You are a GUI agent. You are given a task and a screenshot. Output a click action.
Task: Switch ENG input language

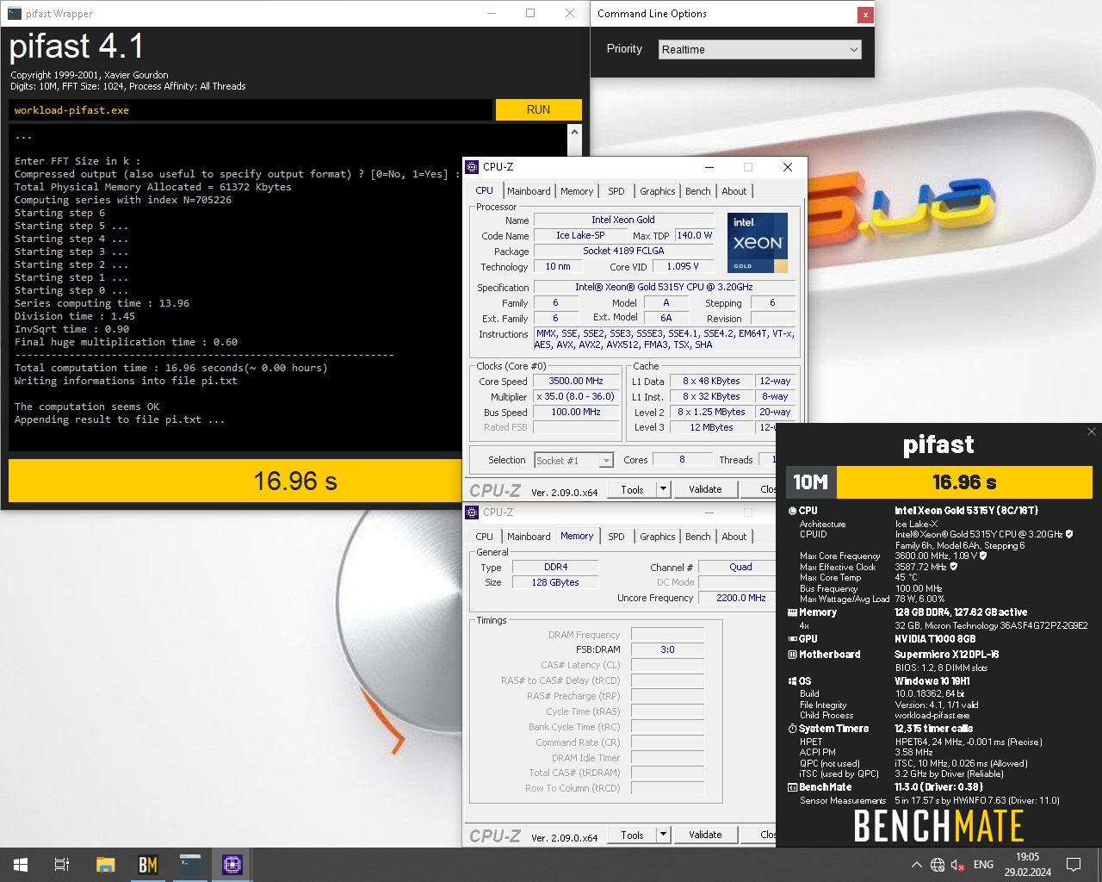click(x=983, y=865)
